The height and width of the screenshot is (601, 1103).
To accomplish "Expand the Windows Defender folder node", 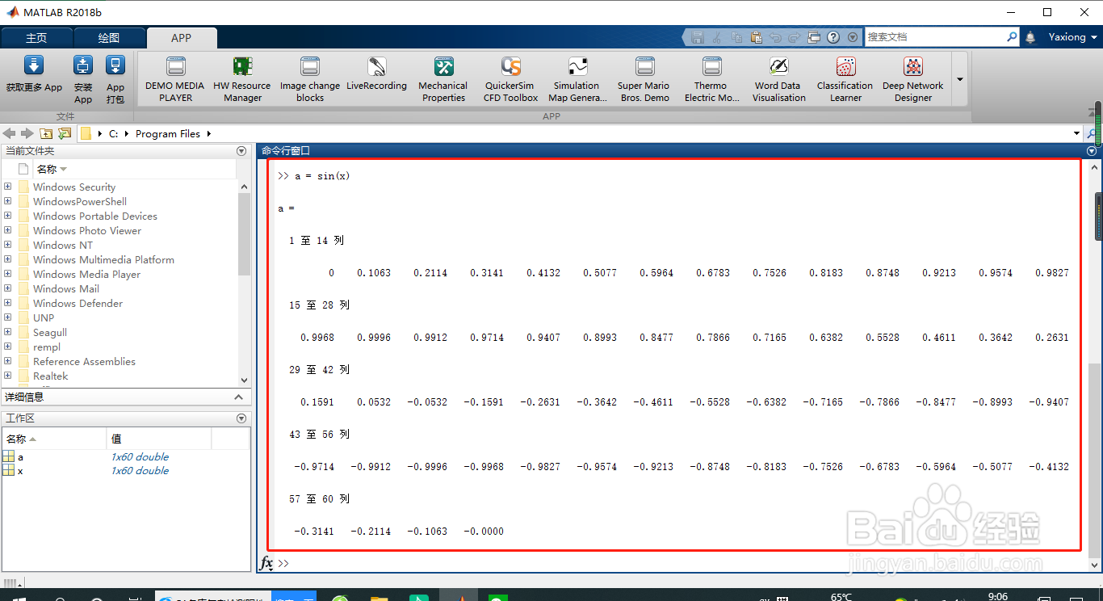I will click(8, 303).
